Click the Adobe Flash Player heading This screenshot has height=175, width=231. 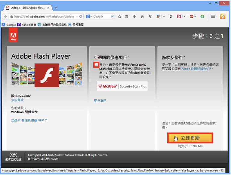(x=41, y=56)
